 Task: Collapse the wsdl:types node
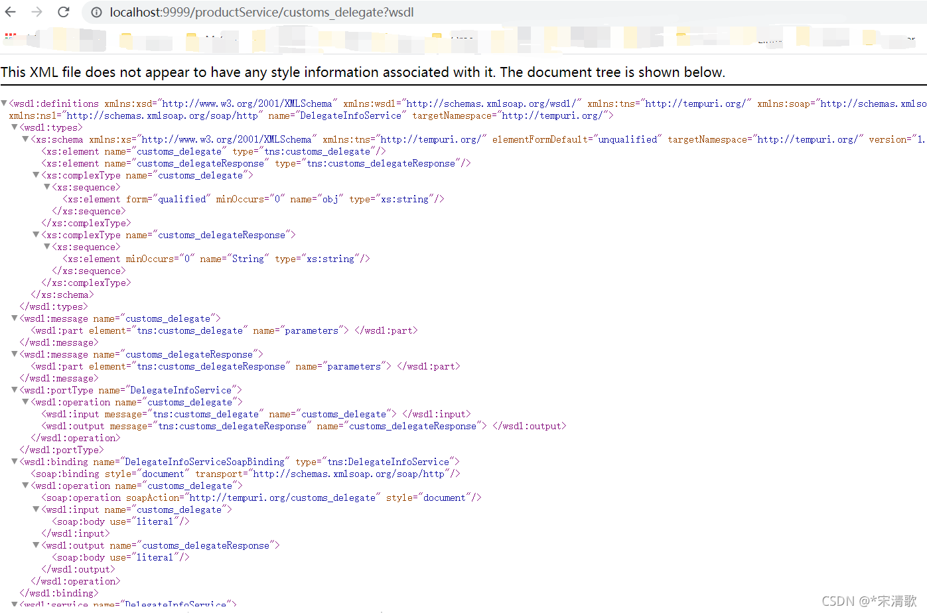point(14,127)
